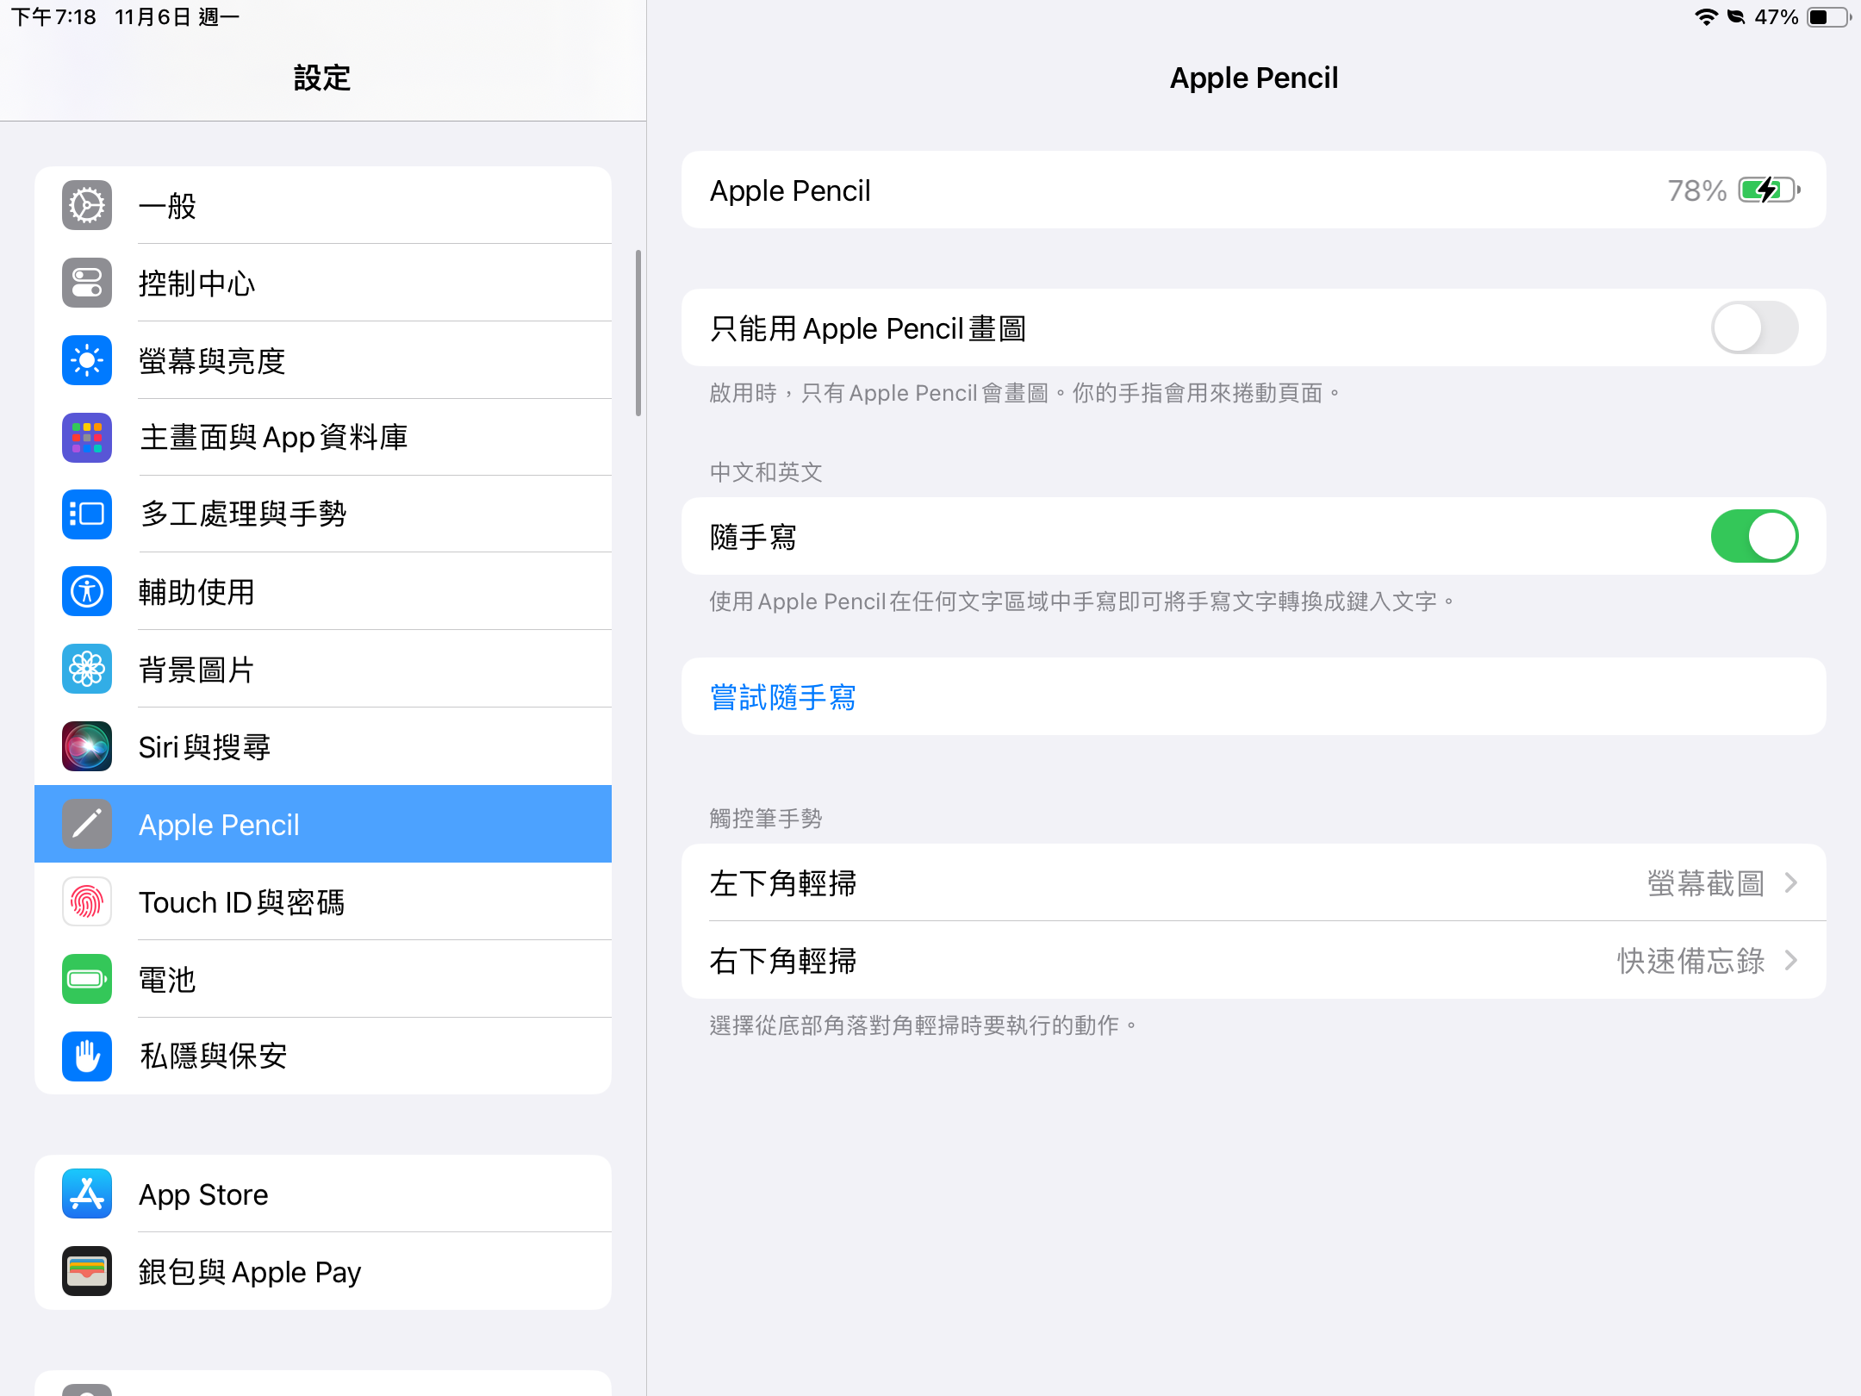Open 螢幕與亮度 sun icon
Viewport: 1861px width, 1396px height.
click(x=87, y=360)
